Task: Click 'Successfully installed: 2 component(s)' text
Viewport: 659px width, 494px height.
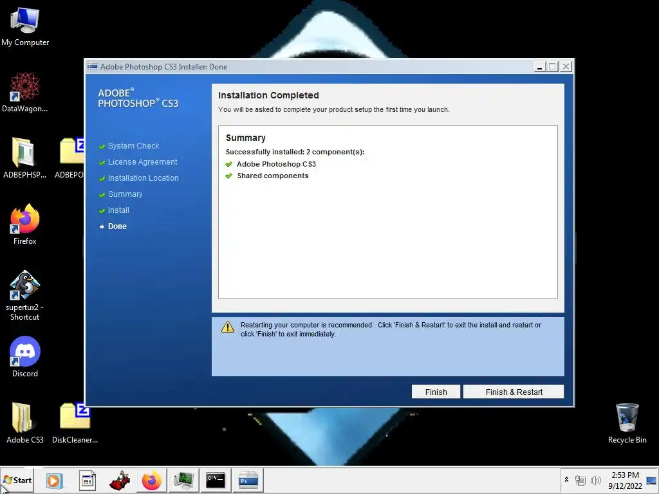Action: (295, 152)
